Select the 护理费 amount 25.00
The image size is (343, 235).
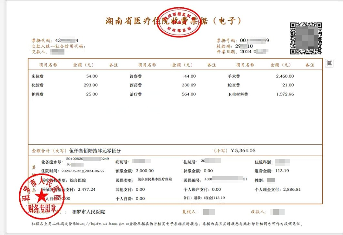(x=92, y=94)
